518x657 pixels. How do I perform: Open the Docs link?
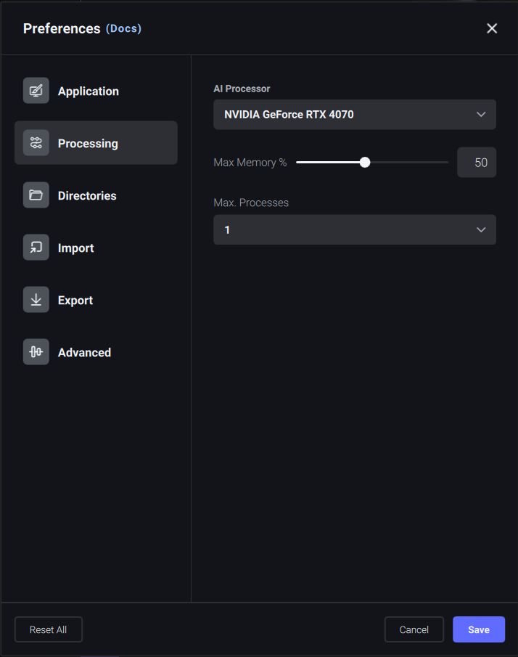123,29
